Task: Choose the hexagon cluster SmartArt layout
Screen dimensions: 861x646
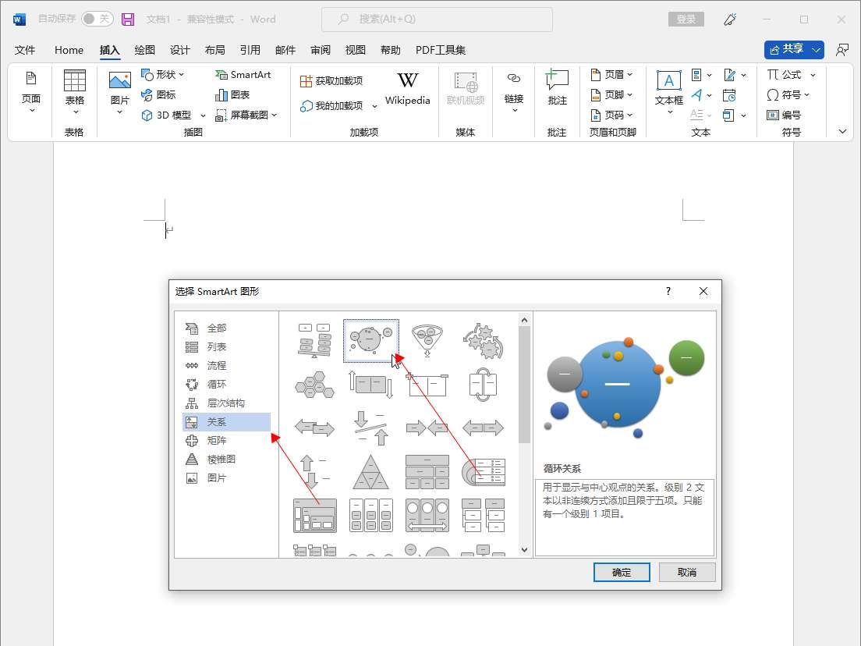Action: (314, 385)
